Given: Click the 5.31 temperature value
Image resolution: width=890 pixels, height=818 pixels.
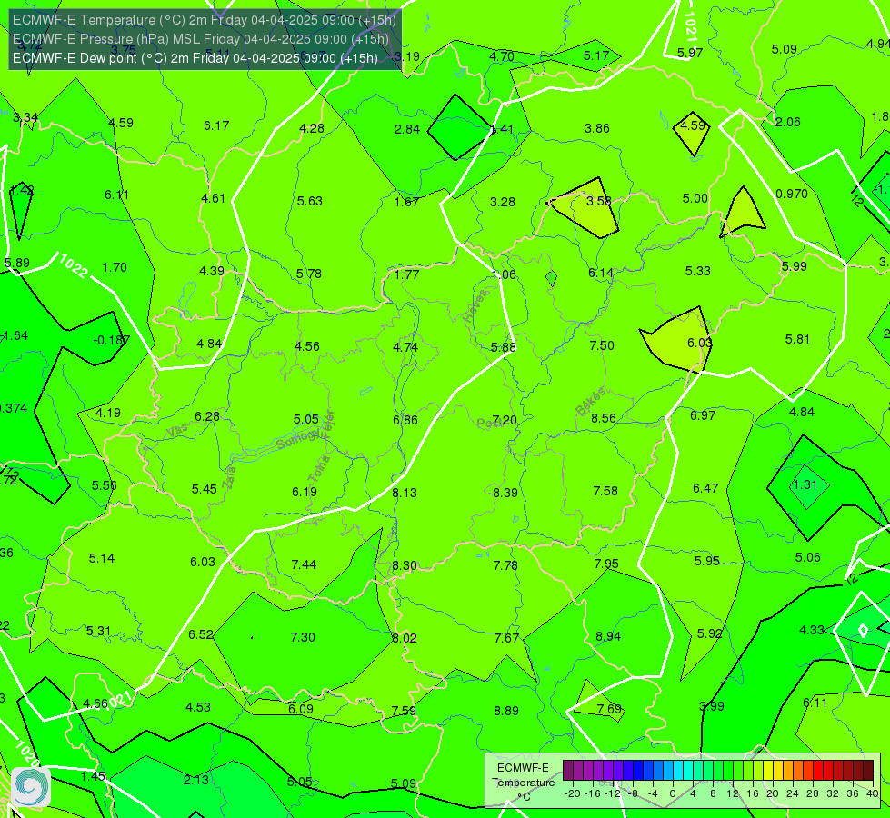Looking at the screenshot, I should click(98, 632).
